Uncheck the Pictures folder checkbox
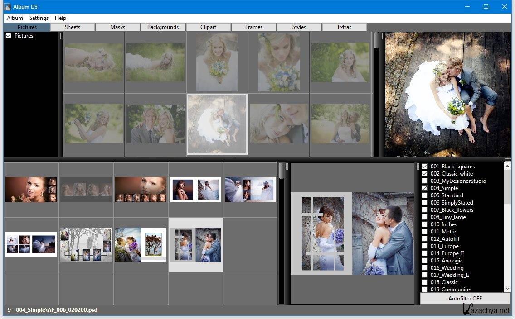The image size is (515, 319). coord(8,36)
